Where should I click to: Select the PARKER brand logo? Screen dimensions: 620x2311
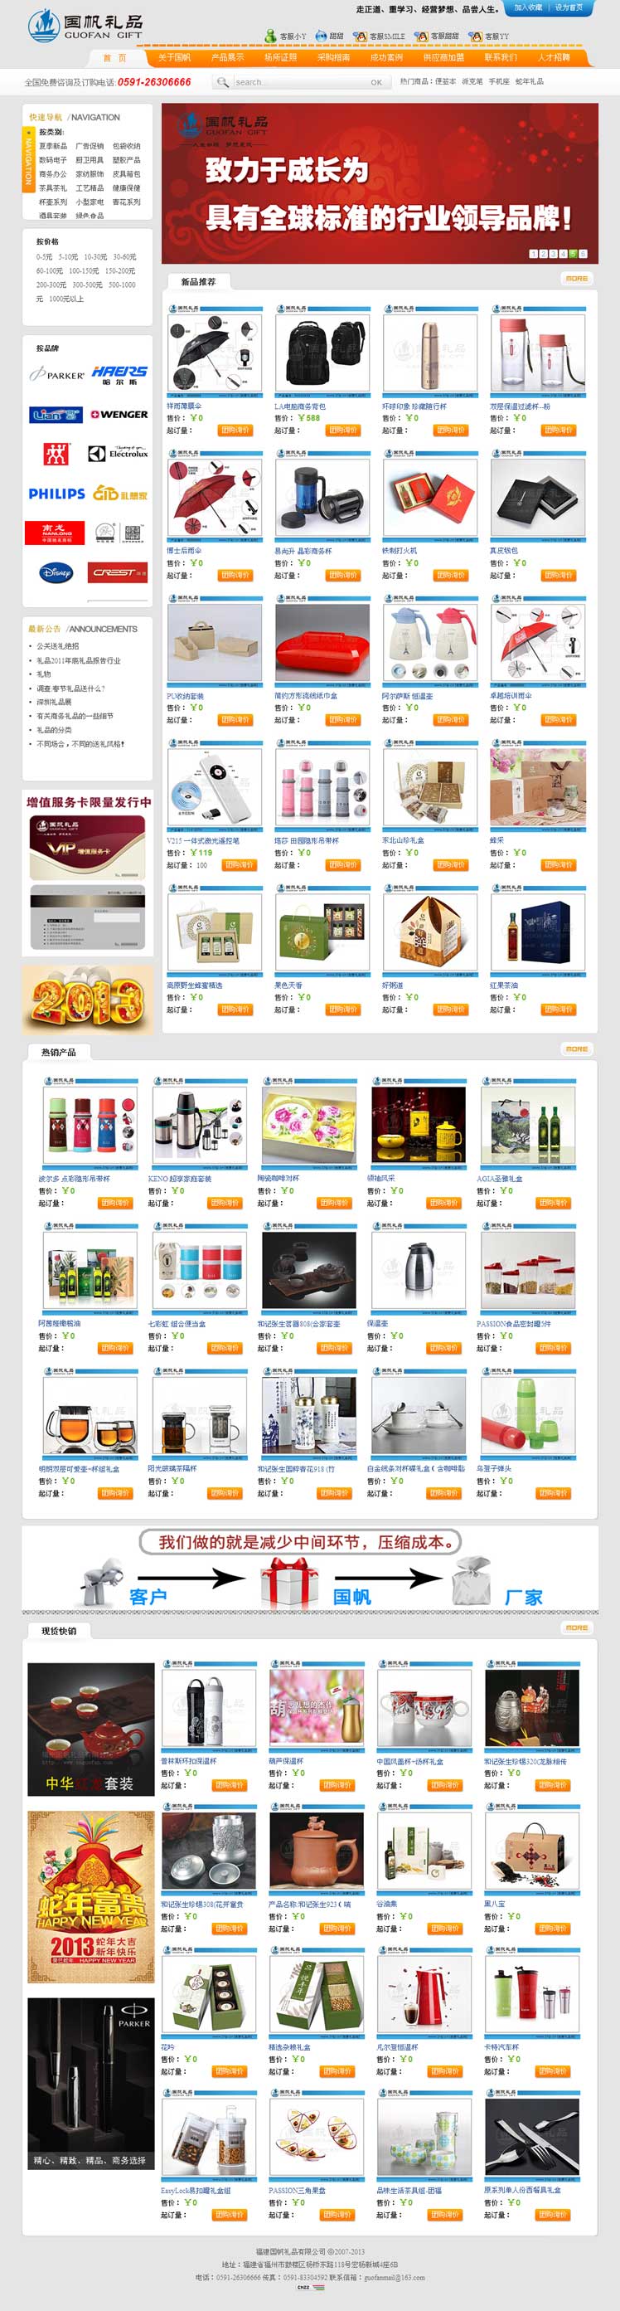coord(56,374)
